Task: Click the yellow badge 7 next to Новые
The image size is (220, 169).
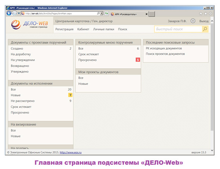Action: (70, 95)
